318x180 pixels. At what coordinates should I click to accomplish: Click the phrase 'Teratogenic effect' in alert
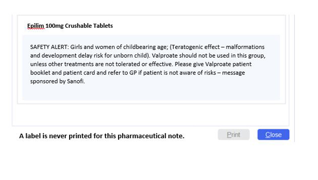click(196, 47)
